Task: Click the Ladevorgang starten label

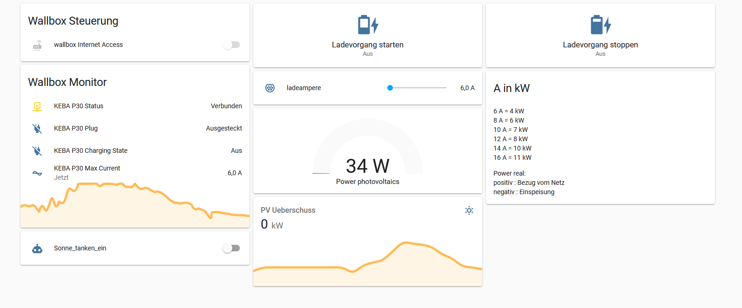Action: coord(368,45)
